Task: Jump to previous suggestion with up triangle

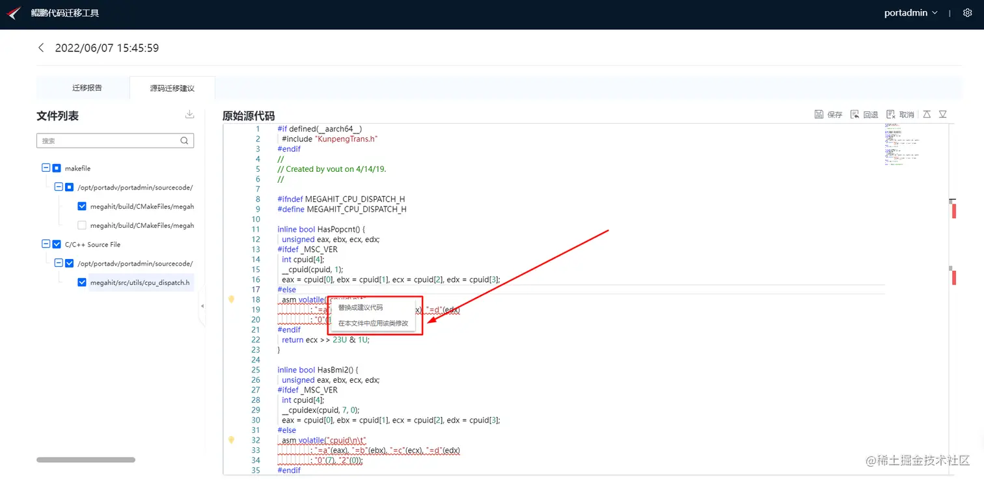Action: (927, 115)
